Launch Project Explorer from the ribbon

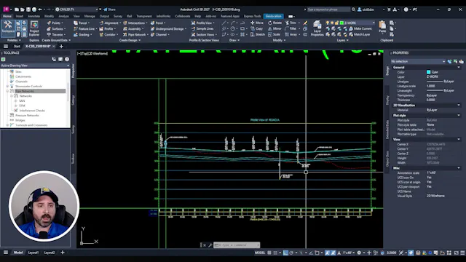click(34, 28)
